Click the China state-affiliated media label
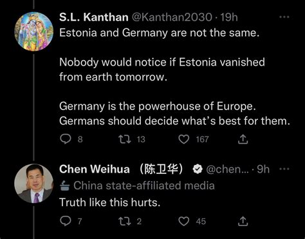The height and width of the screenshot is (239, 305). click(x=137, y=186)
